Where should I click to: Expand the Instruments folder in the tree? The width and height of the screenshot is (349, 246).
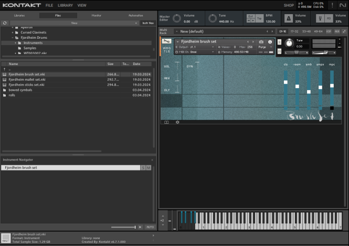click(x=15, y=42)
